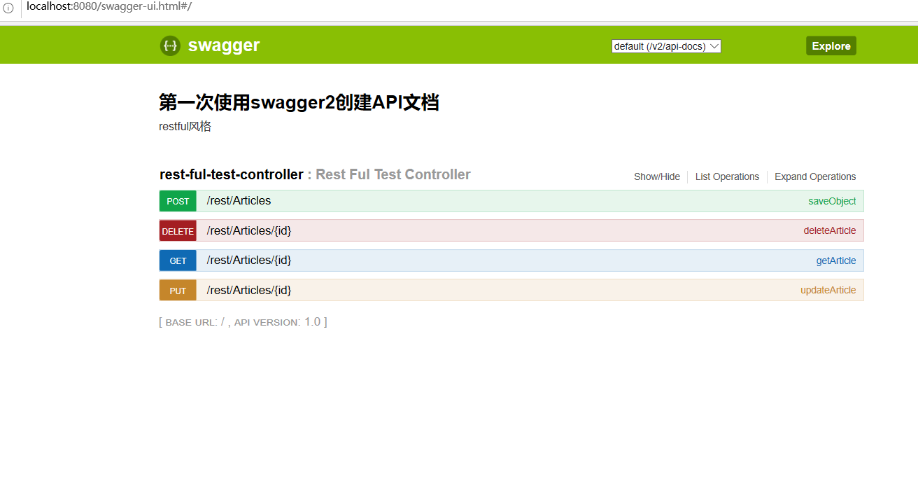Image resolution: width=918 pixels, height=486 pixels.
Task: Expand the POST method badge
Action: coord(178,201)
